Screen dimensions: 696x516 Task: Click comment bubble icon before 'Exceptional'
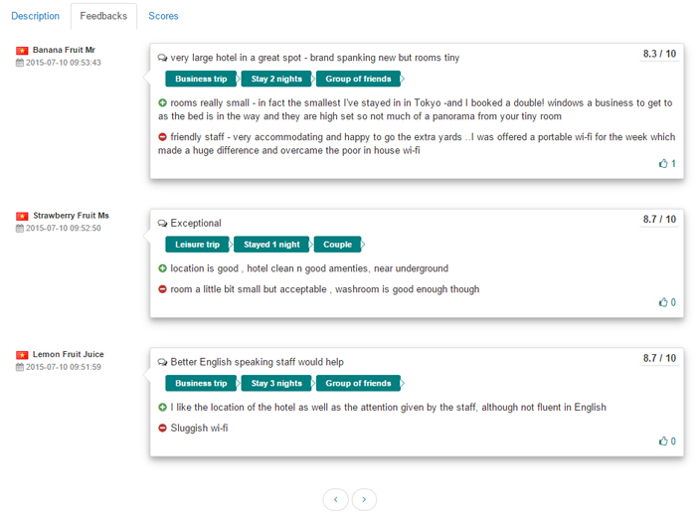(162, 223)
